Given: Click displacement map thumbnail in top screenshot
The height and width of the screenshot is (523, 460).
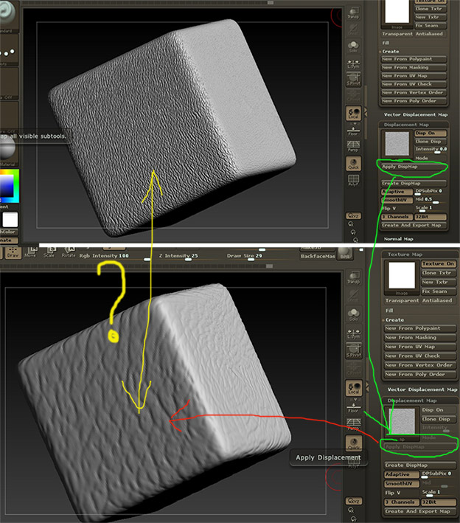Looking at the screenshot, I should pyautogui.click(x=397, y=144).
